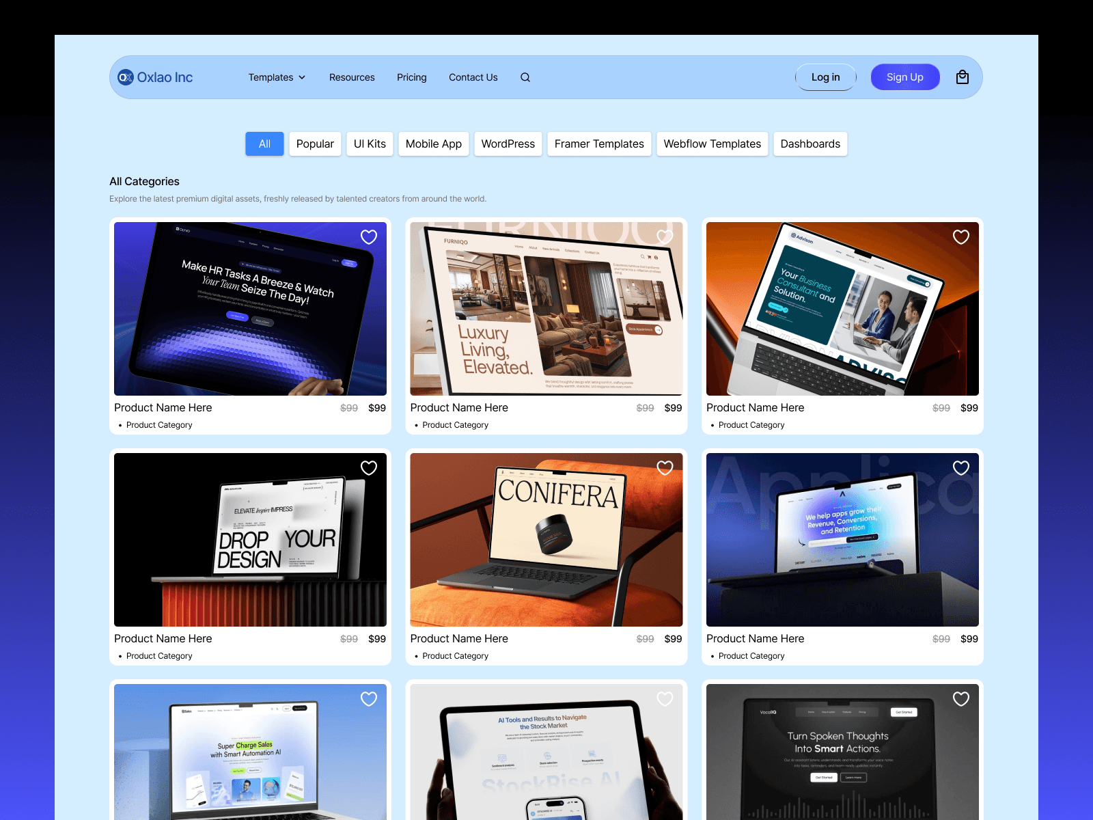Filter by UI Kits

click(370, 144)
